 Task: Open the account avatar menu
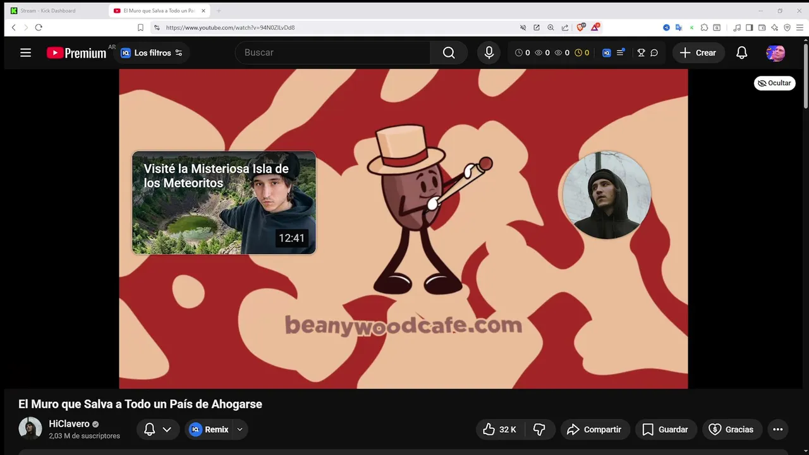pos(776,53)
